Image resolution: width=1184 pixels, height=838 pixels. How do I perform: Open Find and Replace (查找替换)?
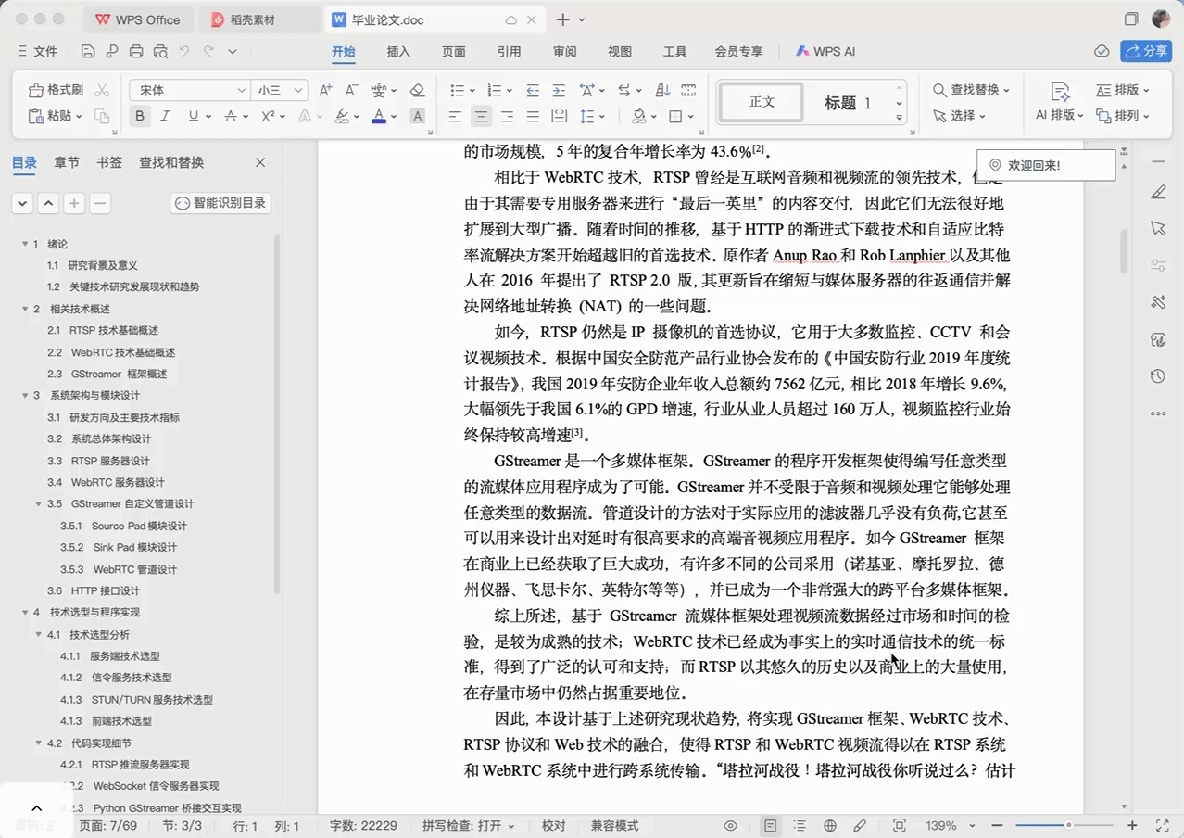pos(971,90)
